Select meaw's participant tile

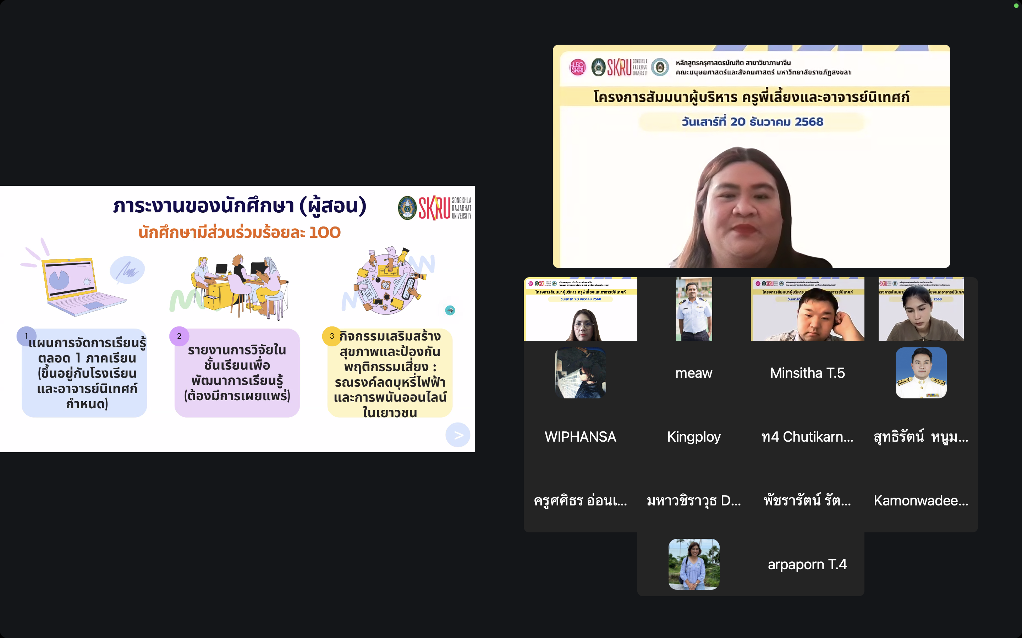tap(693, 373)
